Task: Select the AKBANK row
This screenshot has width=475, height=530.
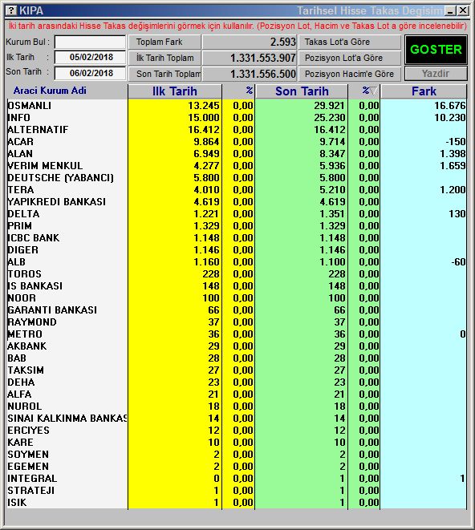Action: [x=237, y=346]
